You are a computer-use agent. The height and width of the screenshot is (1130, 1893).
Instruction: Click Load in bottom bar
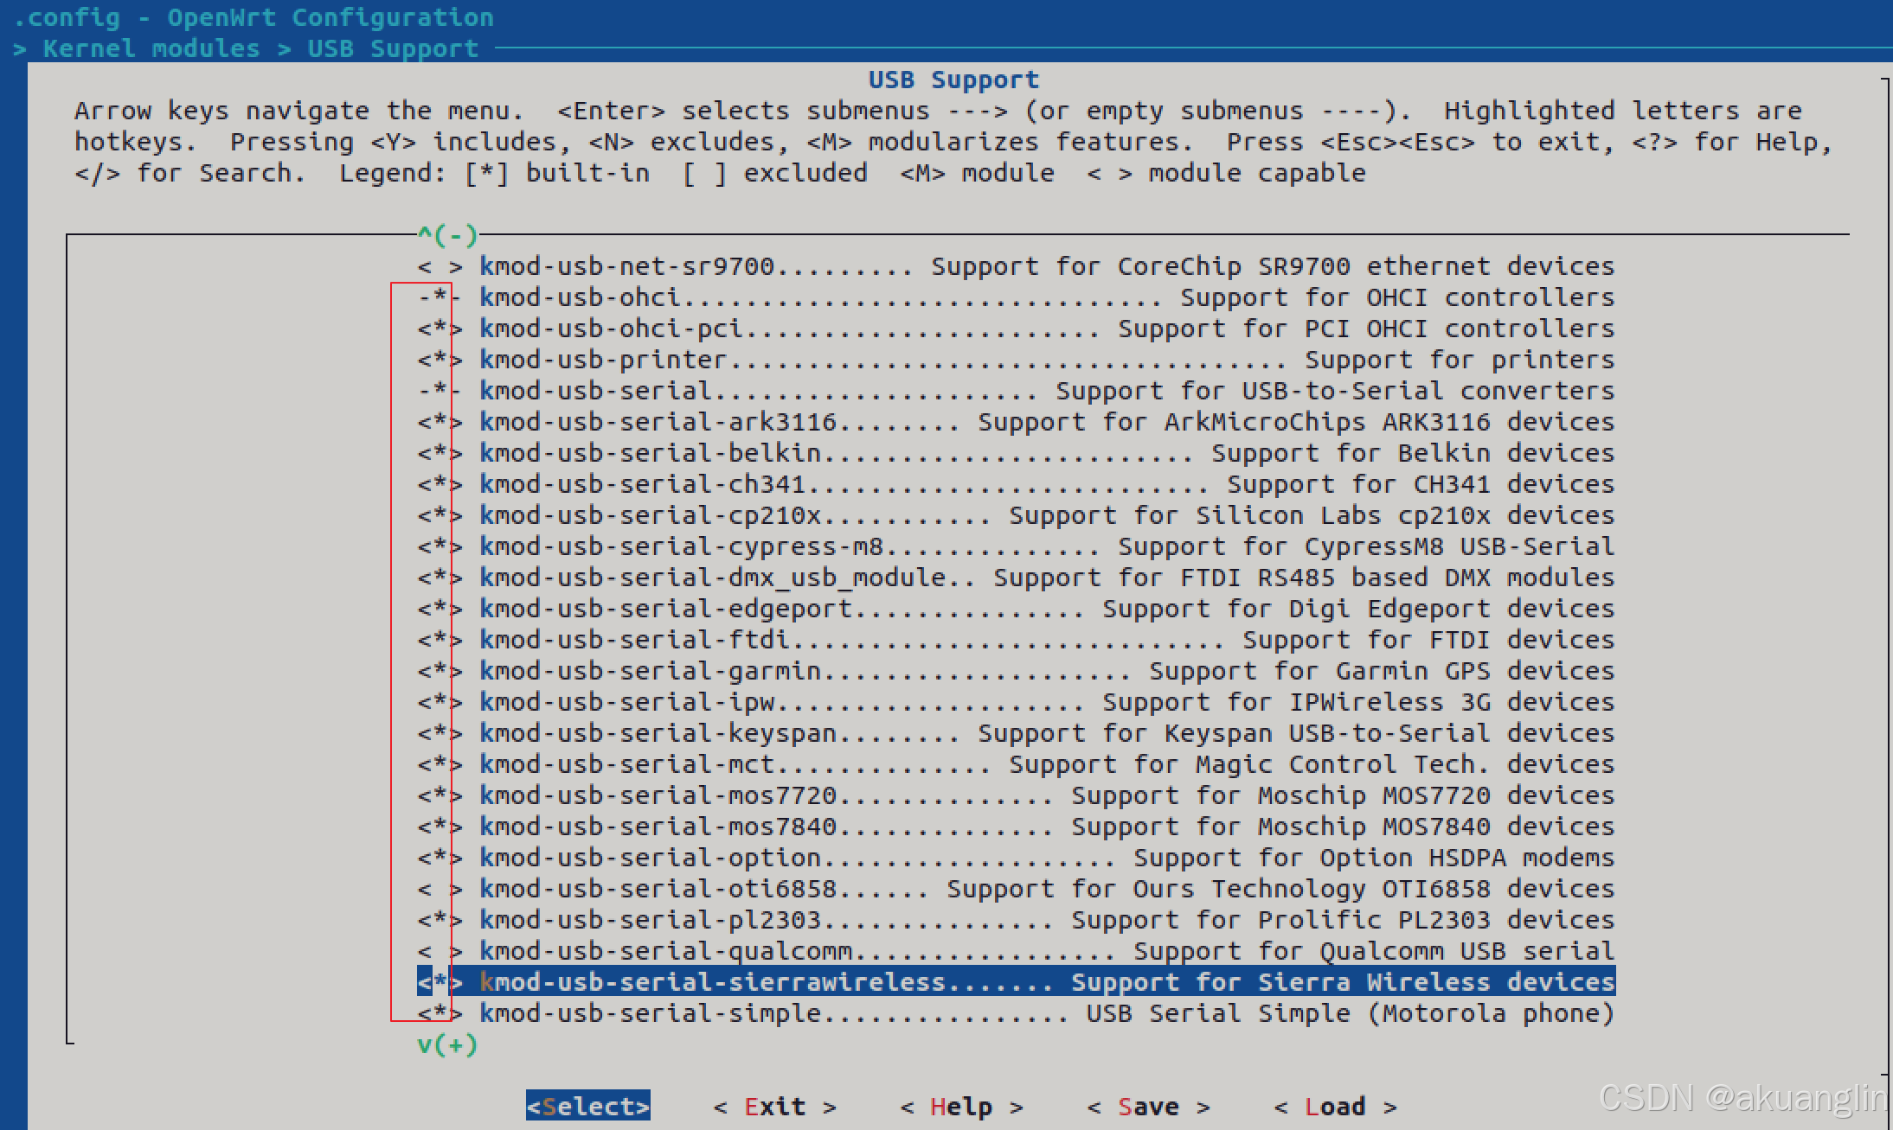pos(1335,1107)
